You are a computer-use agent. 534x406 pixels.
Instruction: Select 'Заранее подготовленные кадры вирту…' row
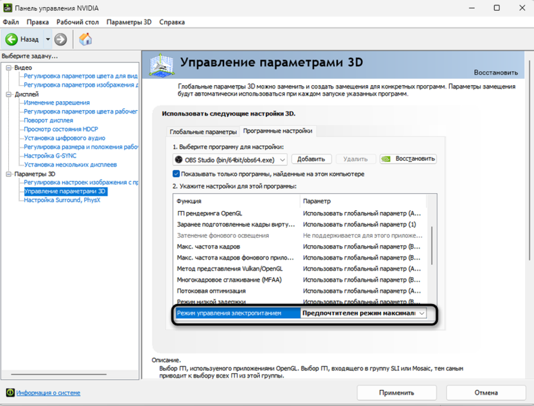click(300, 224)
